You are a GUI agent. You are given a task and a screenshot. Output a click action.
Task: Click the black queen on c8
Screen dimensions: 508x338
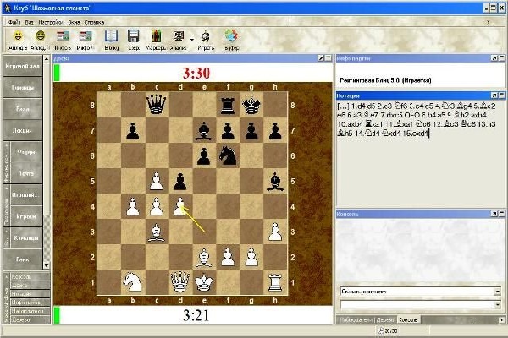(x=156, y=104)
